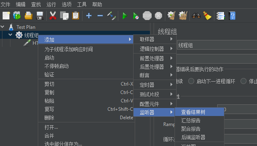The image size is (257, 146).
Task: Click Clear gear-broom icon
Action: point(171,16)
